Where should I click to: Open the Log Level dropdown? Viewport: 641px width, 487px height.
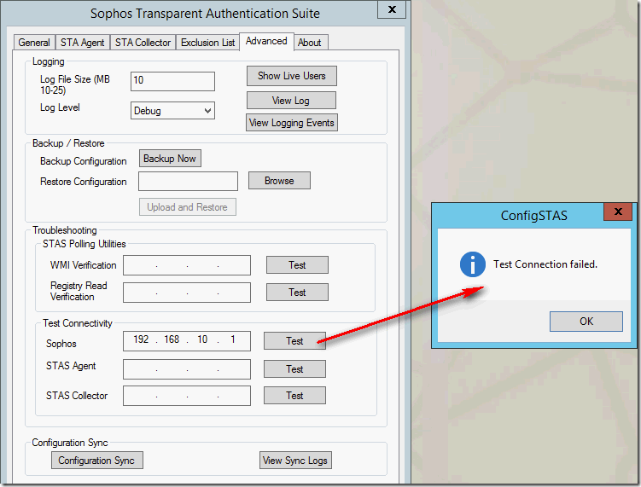click(172, 111)
